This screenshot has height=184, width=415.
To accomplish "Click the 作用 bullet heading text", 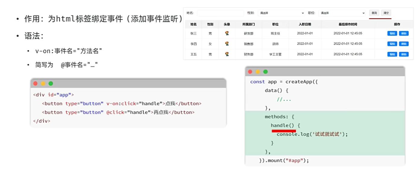I will (103, 19).
